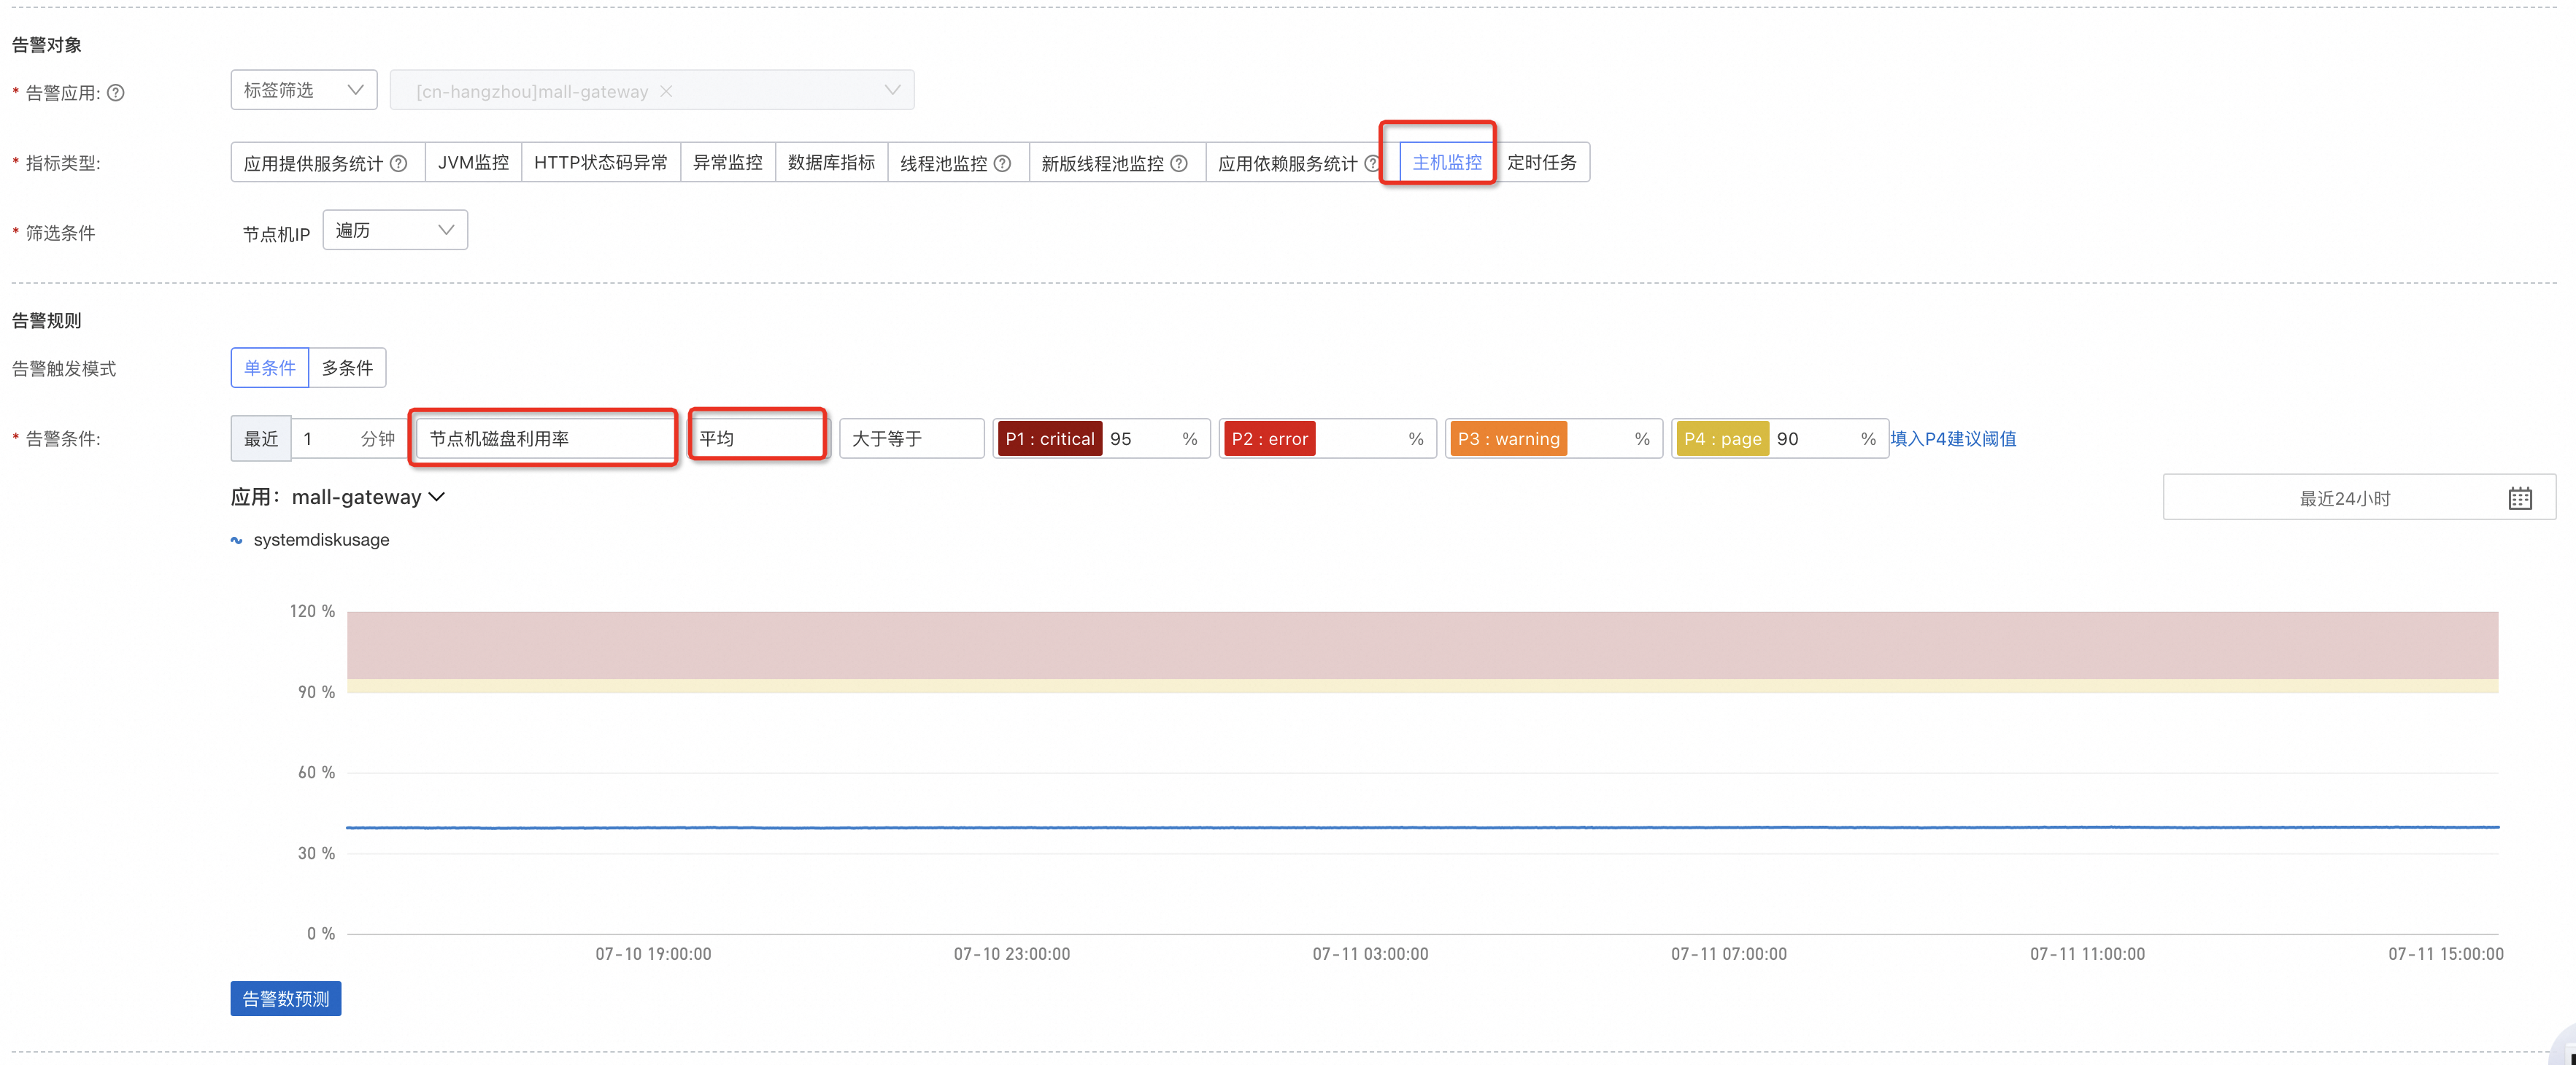The width and height of the screenshot is (2576, 1065).
Task: Click the 告警规则 section heading
Action: [47, 321]
